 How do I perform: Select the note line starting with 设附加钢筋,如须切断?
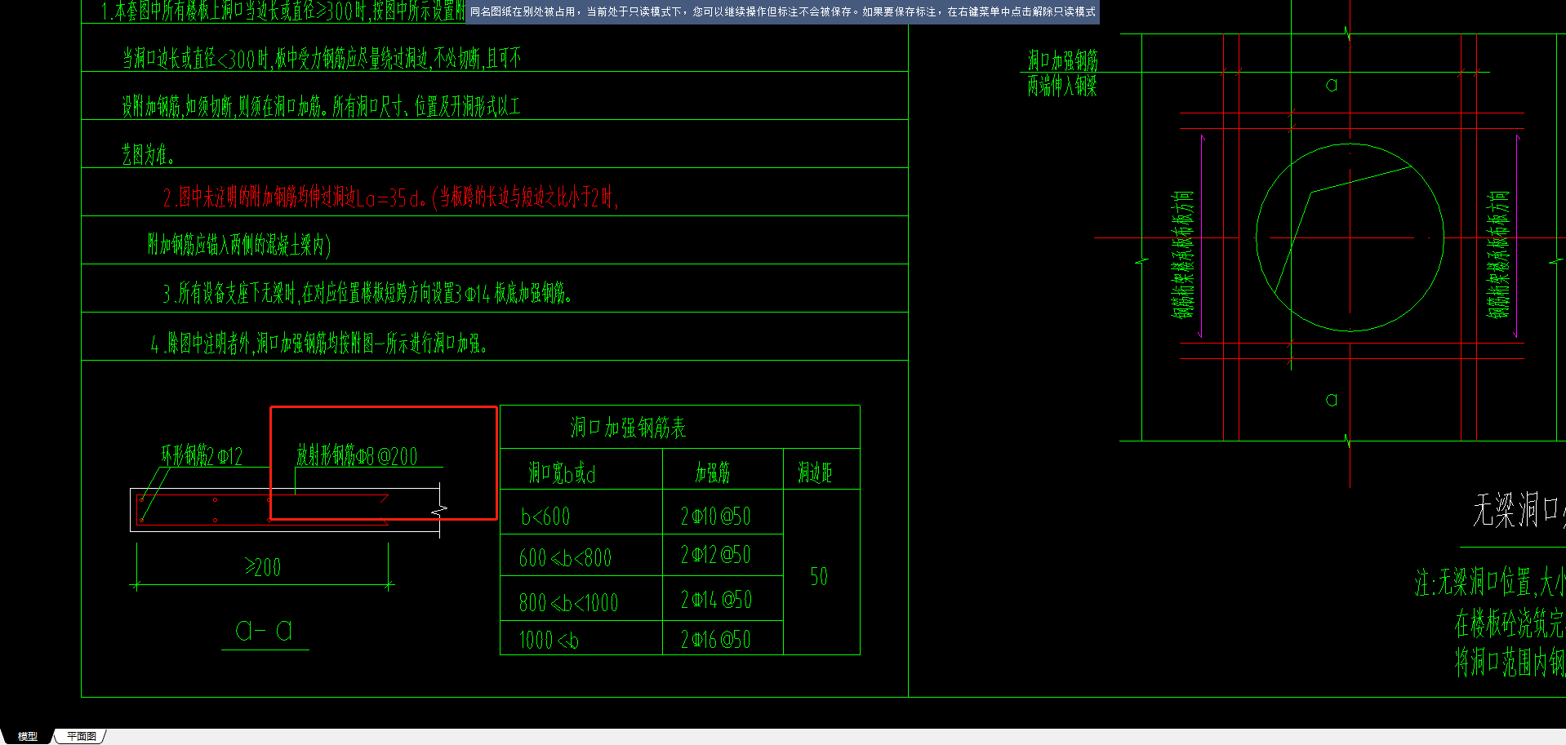(321, 106)
